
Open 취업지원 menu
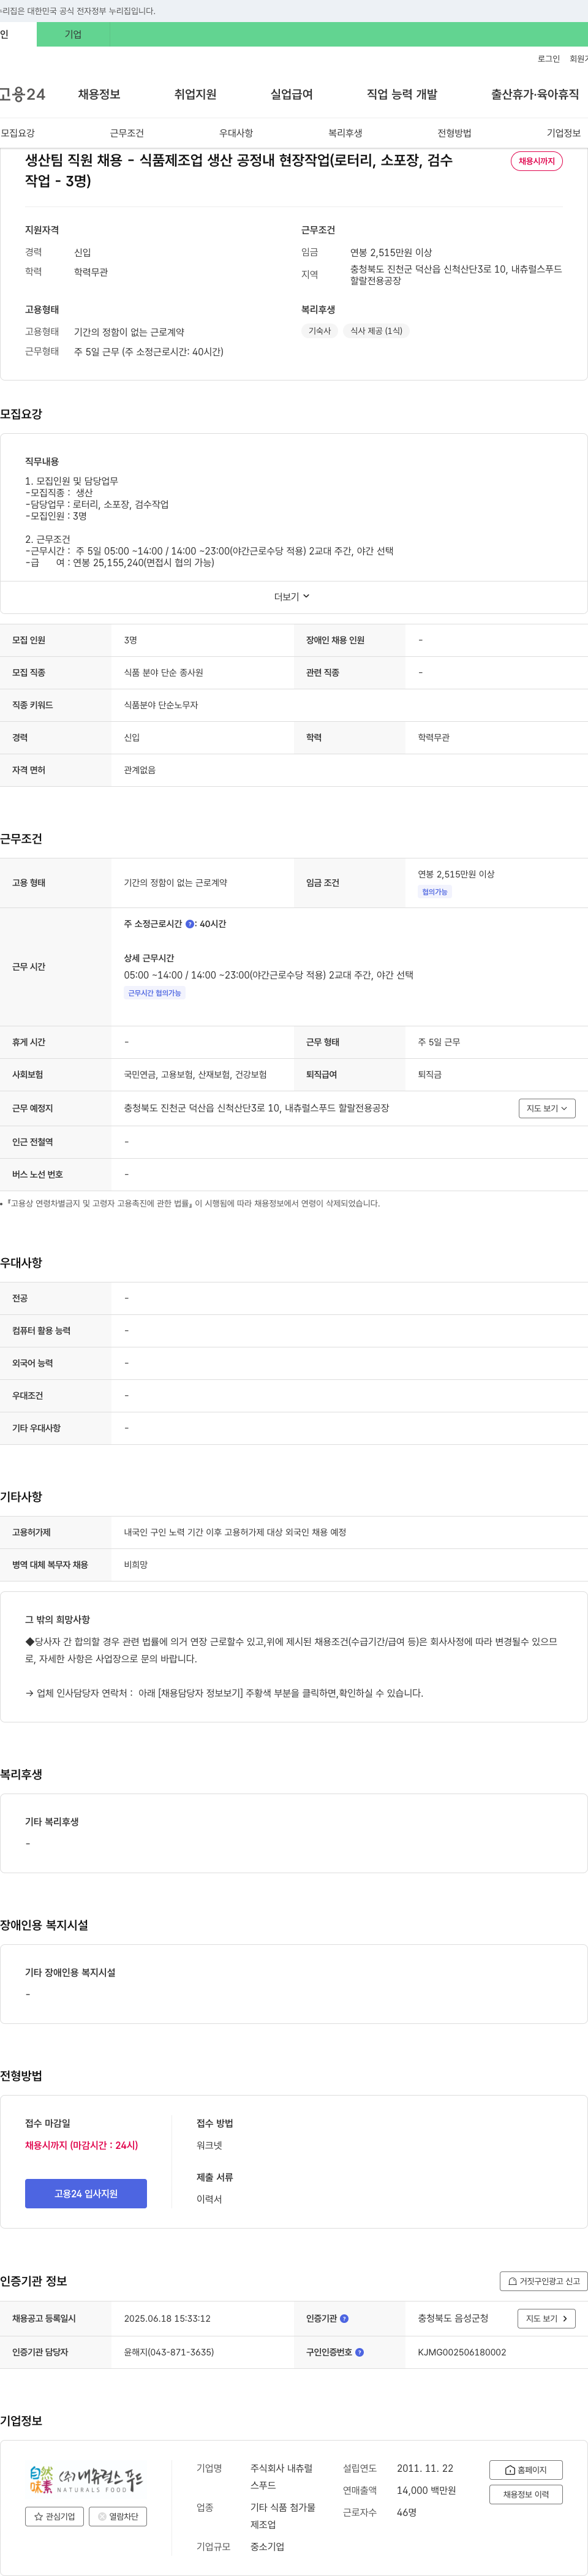coord(195,94)
